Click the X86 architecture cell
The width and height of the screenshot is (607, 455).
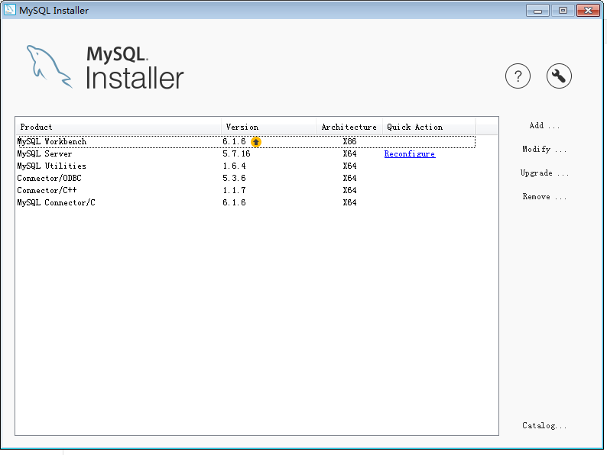click(x=349, y=142)
